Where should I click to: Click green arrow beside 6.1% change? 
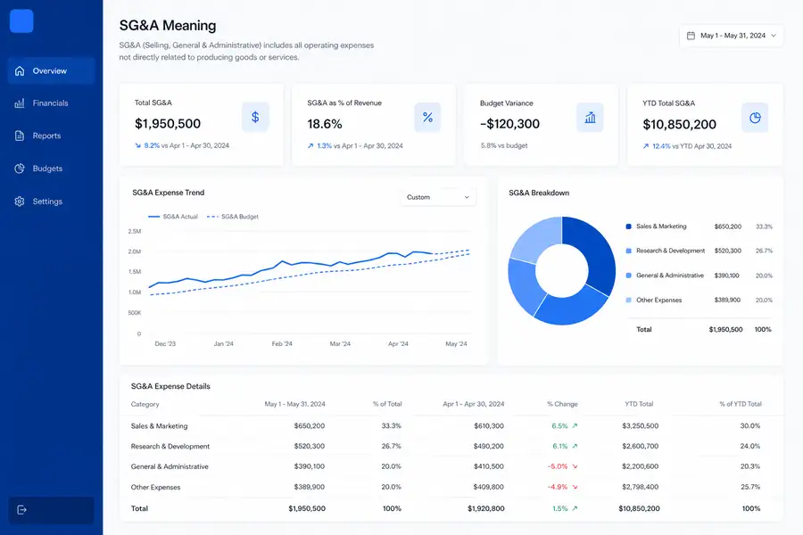[x=575, y=446]
